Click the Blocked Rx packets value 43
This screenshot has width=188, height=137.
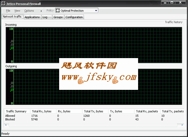point(137,119)
